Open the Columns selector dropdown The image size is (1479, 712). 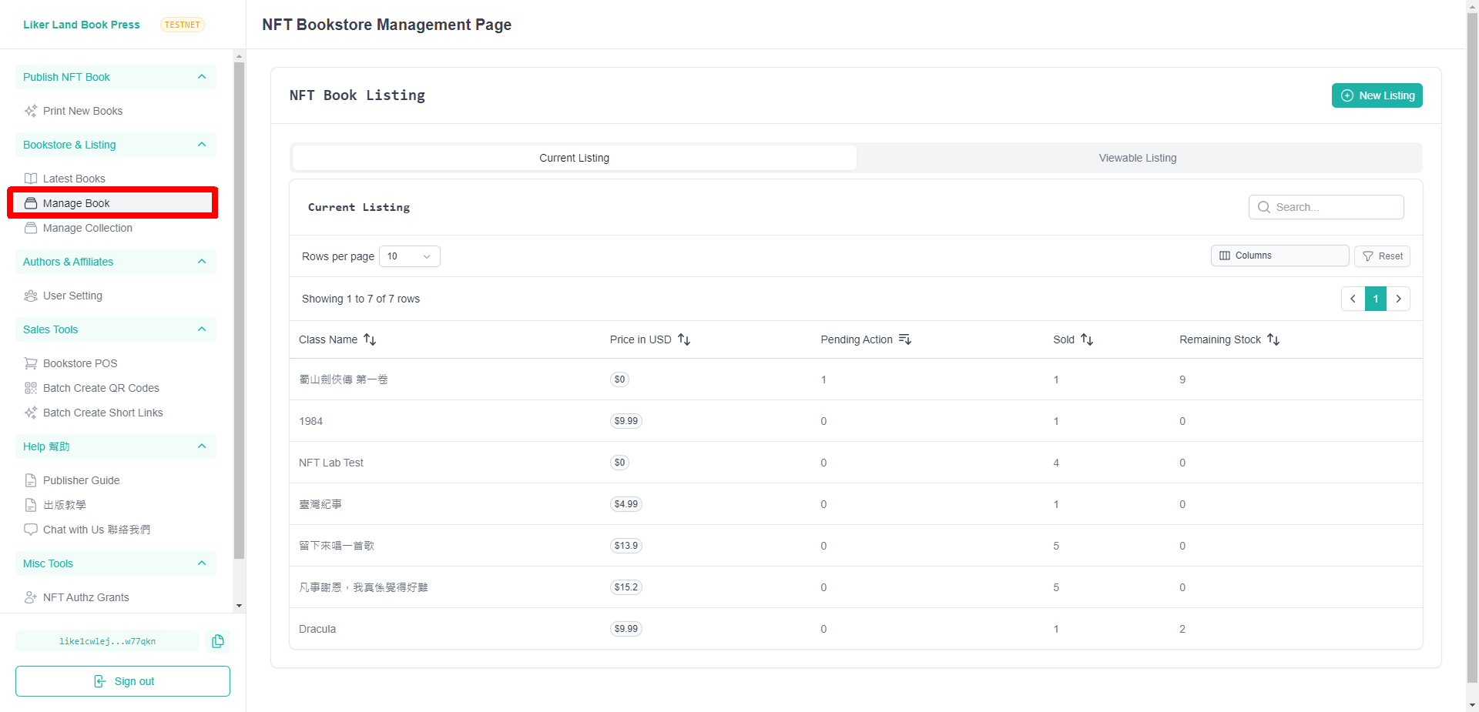tap(1279, 256)
